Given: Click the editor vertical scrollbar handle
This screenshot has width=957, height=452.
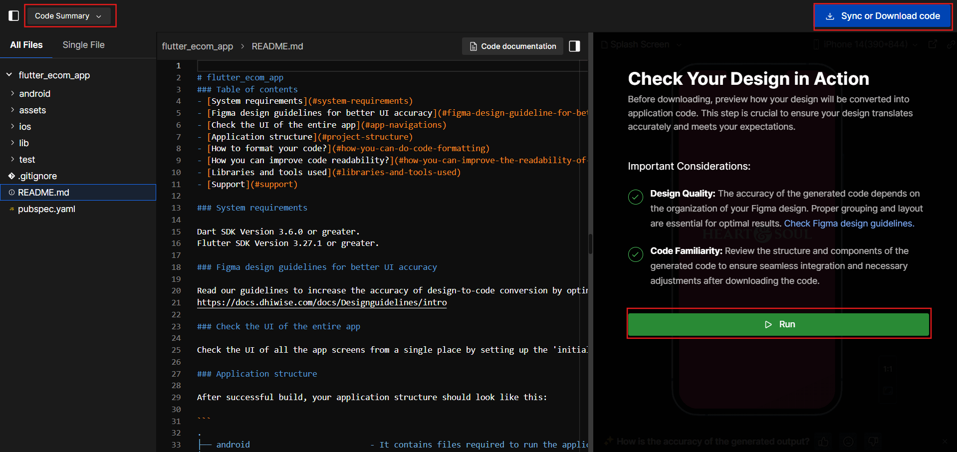Looking at the screenshot, I should tap(591, 244).
